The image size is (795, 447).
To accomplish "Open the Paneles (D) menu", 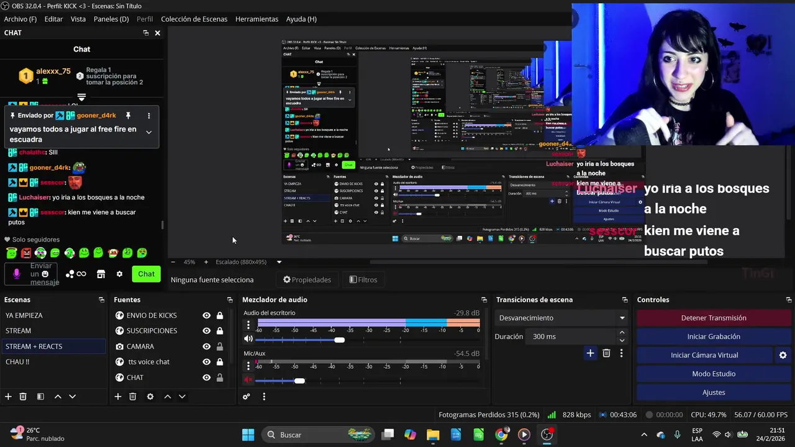I will 111,19.
